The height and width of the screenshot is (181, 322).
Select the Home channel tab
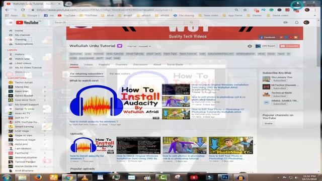tap(74, 65)
